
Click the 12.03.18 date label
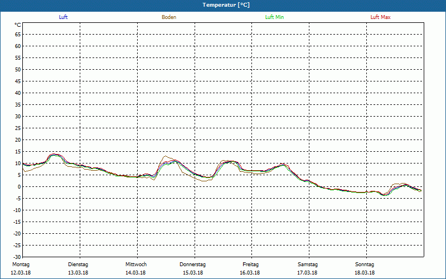[x=21, y=273]
